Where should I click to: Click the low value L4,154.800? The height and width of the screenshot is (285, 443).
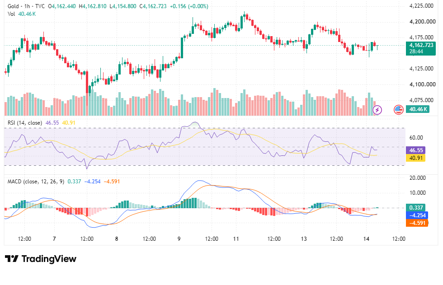pyautogui.click(x=123, y=6)
